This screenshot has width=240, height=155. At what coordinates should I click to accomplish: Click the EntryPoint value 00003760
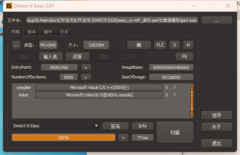(59, 68)
